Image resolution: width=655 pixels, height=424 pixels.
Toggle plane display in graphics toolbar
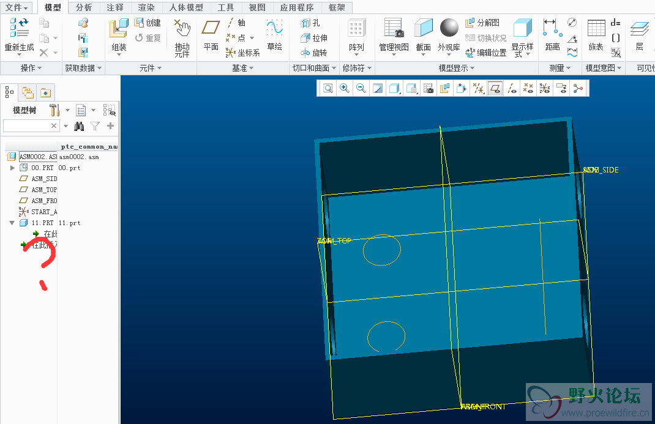495,89
